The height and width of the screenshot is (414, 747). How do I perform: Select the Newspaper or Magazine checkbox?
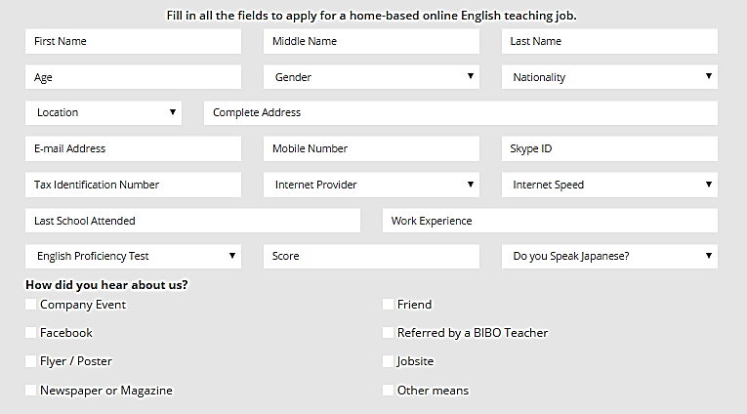point(31,391)
